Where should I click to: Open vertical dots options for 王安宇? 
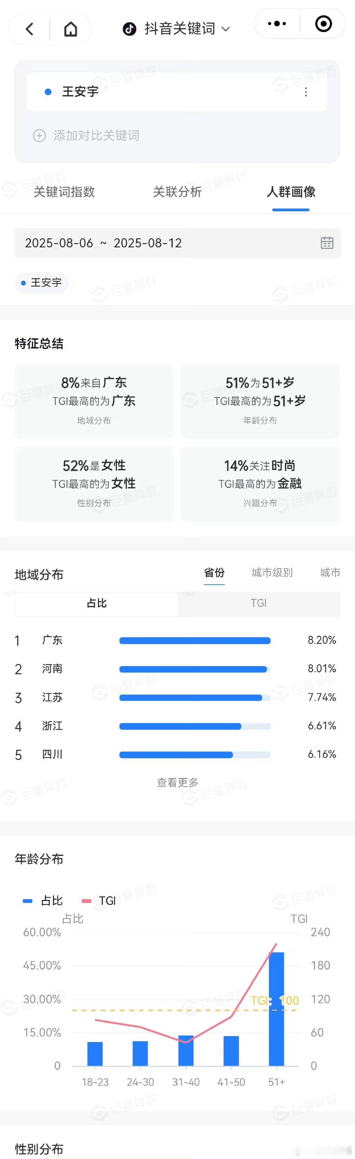click(x=306, y=92)
